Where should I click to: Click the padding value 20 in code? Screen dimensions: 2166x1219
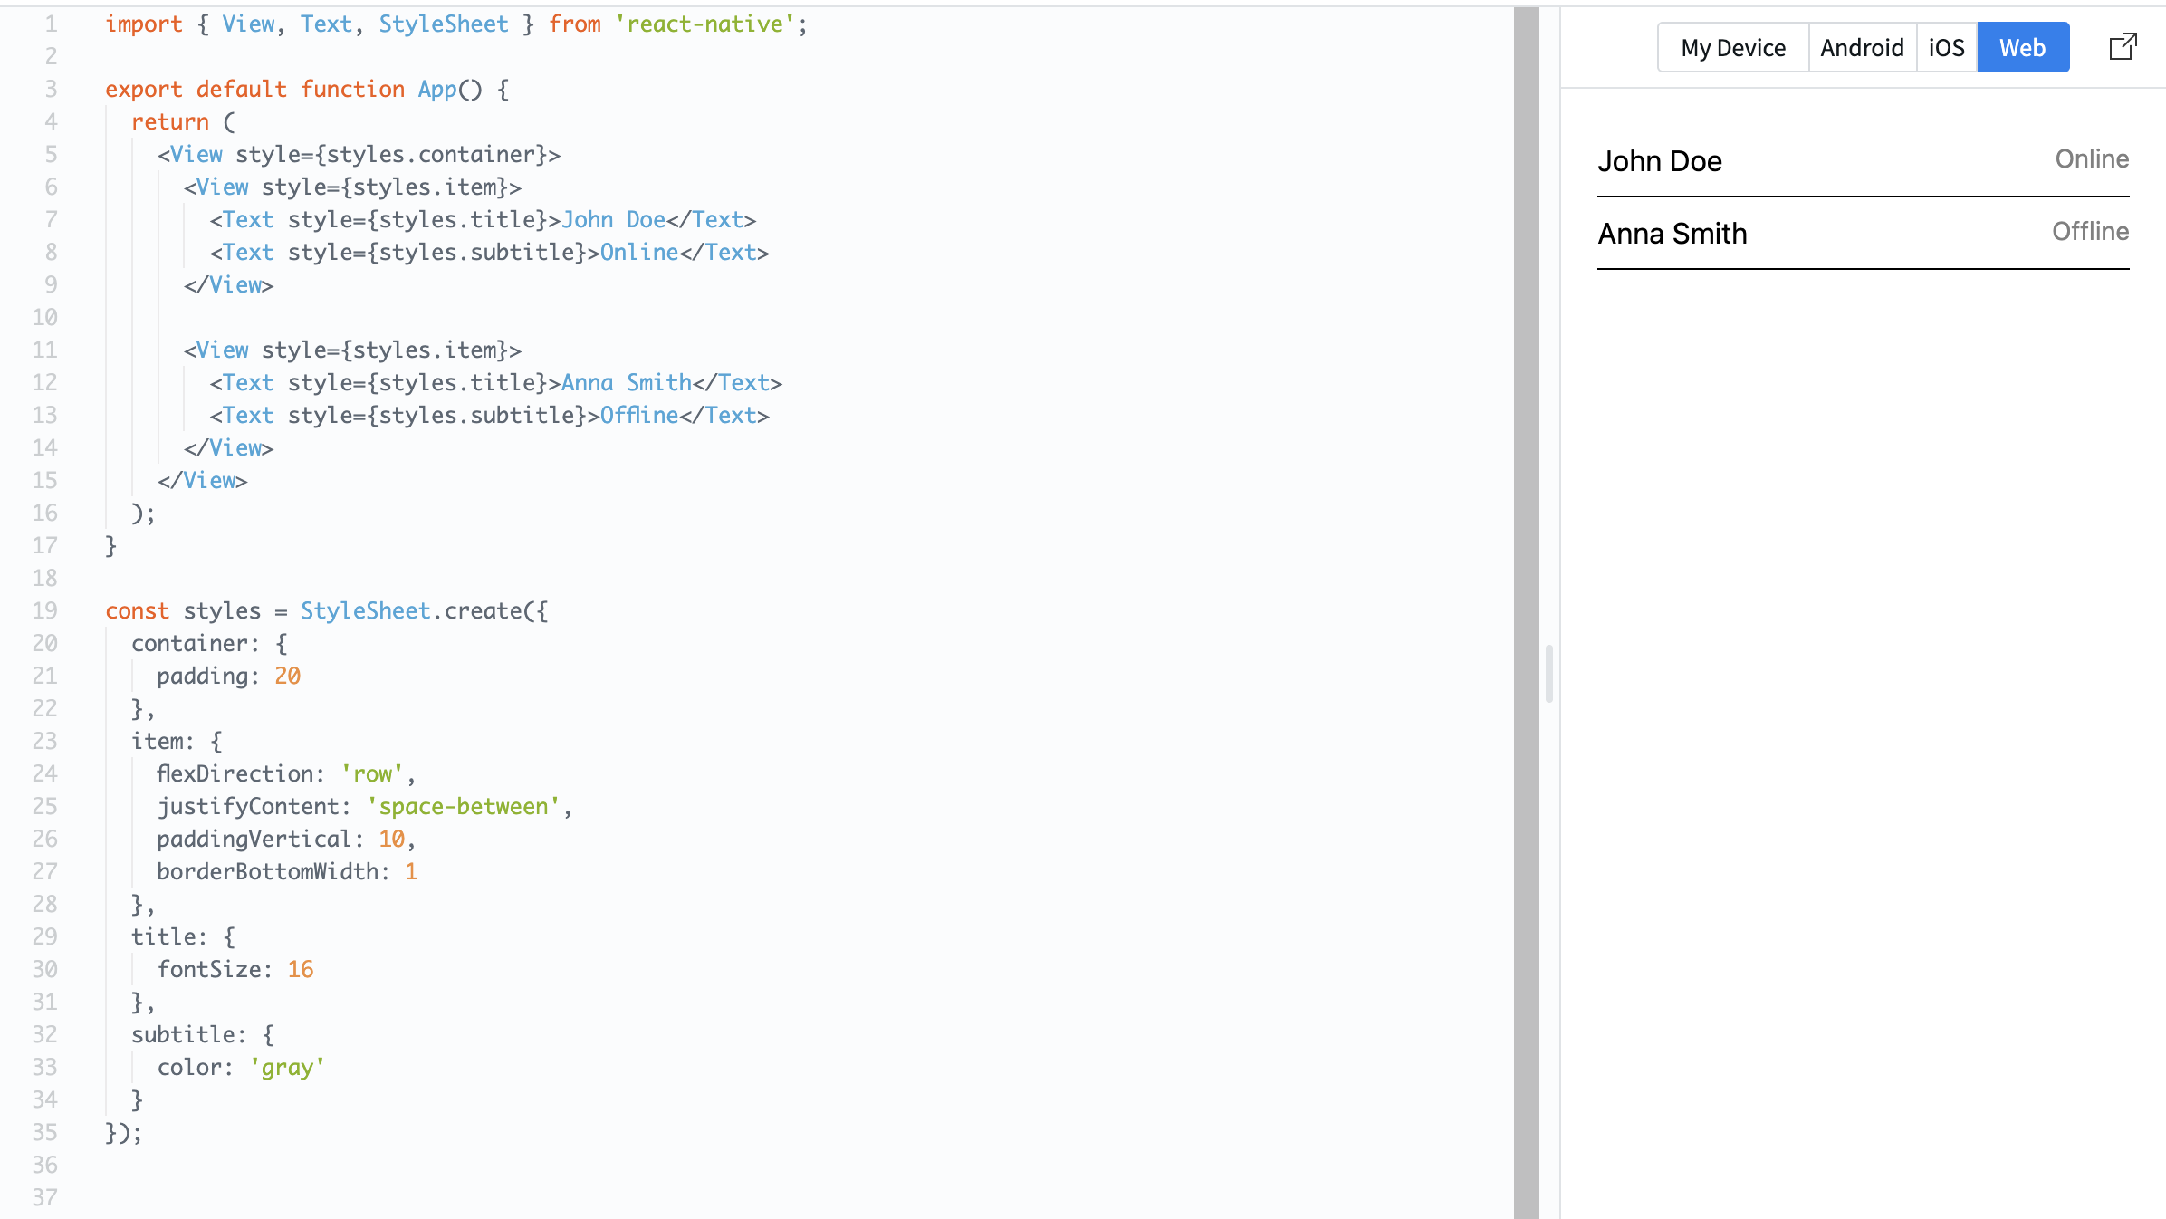(x=287, y=677)
